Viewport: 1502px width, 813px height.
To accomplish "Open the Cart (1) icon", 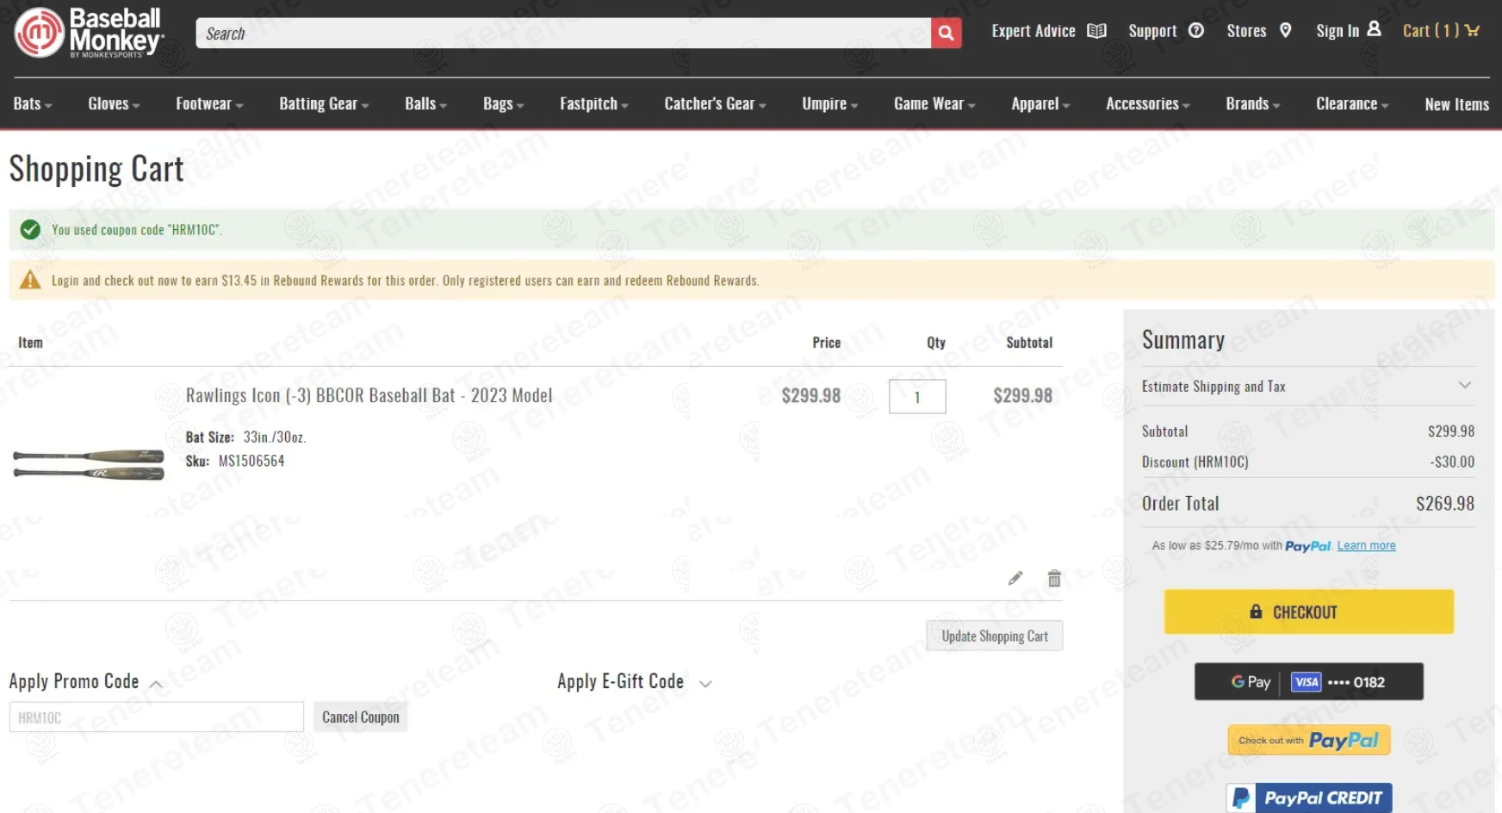I will [x=1471, y=31].
